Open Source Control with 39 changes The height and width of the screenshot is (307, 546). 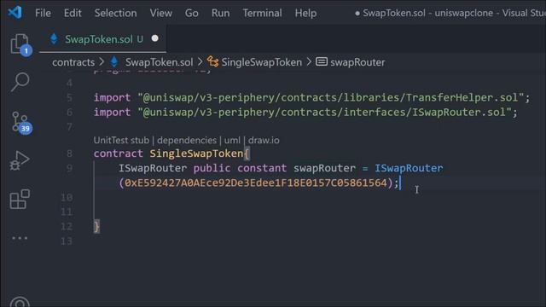20,122
